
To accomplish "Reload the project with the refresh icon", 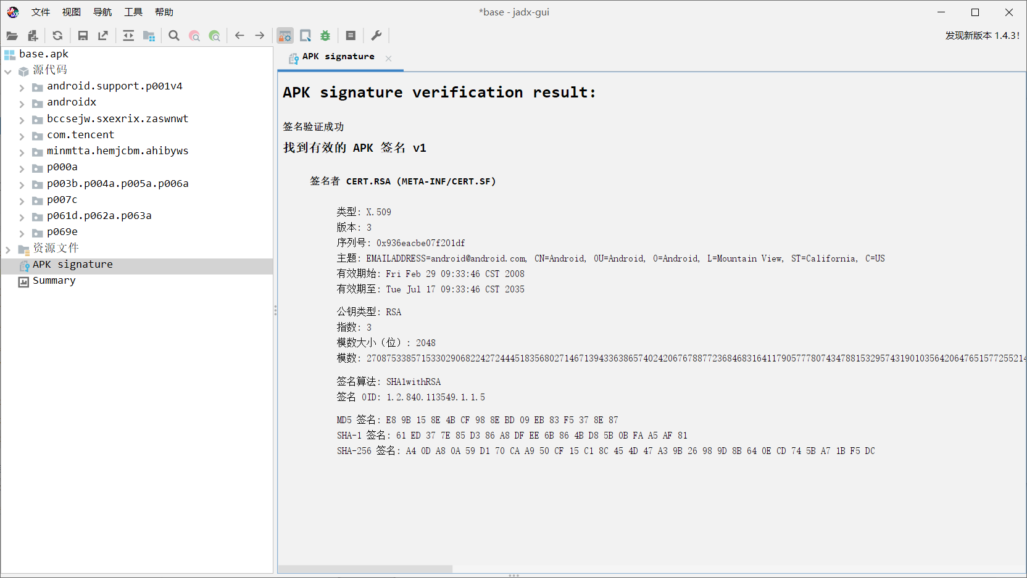I will pyautogui.click(x=57, y=36).
